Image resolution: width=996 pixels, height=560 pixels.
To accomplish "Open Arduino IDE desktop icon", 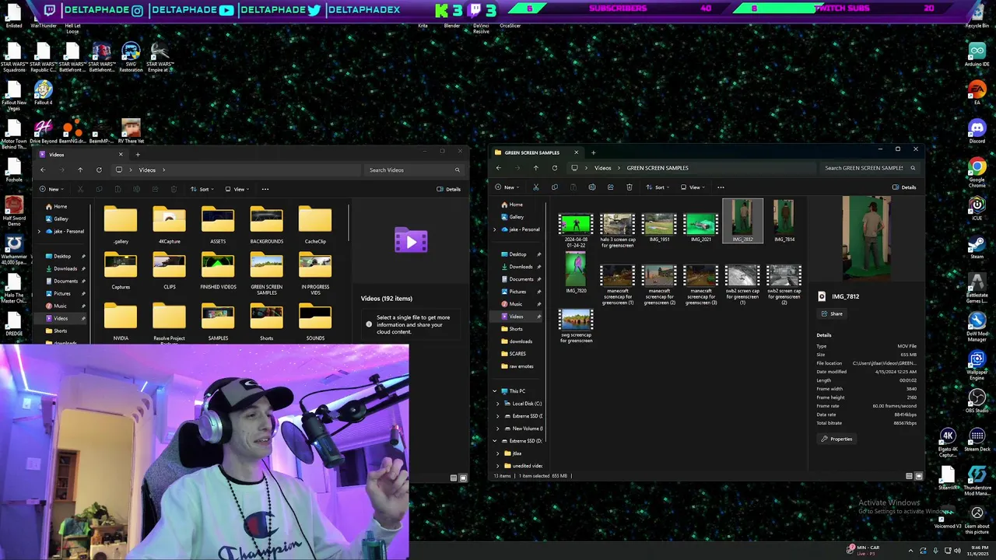I will pos(977,55).
